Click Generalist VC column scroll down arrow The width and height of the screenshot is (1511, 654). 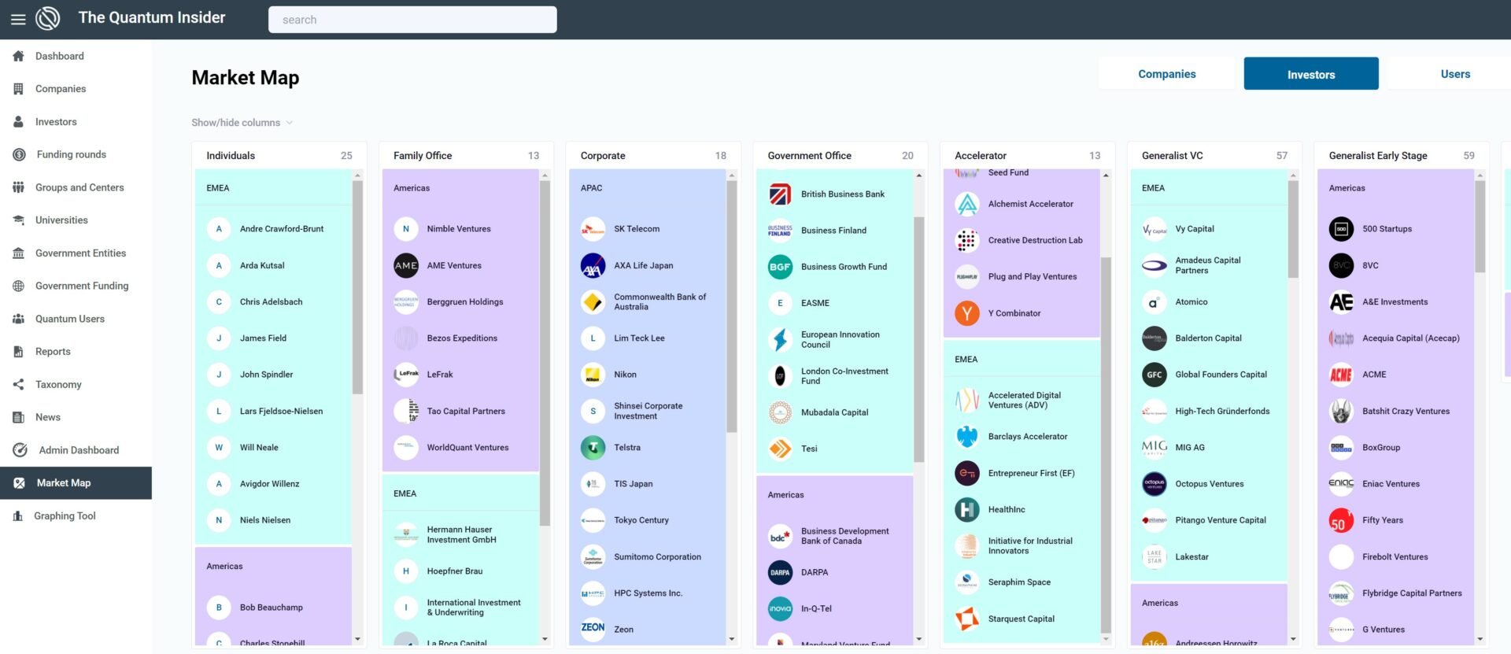[1293, 639]
